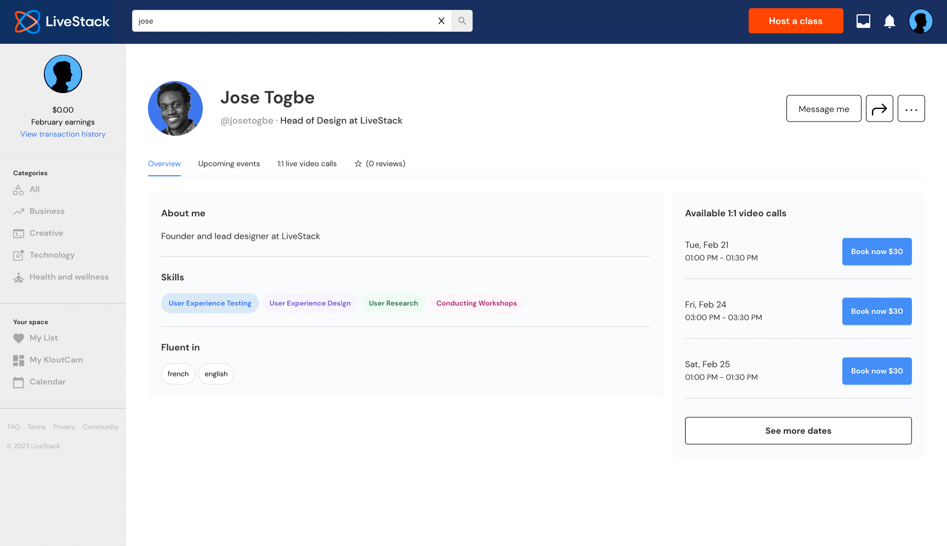The width and height of the screenshot is (947, 546).
Task: Click Host a class button
Action: (796, 21)
